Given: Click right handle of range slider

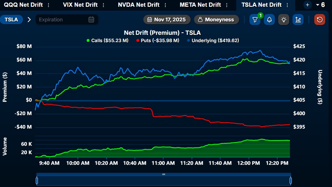Looking at the screenshot, I should (291, 181).
